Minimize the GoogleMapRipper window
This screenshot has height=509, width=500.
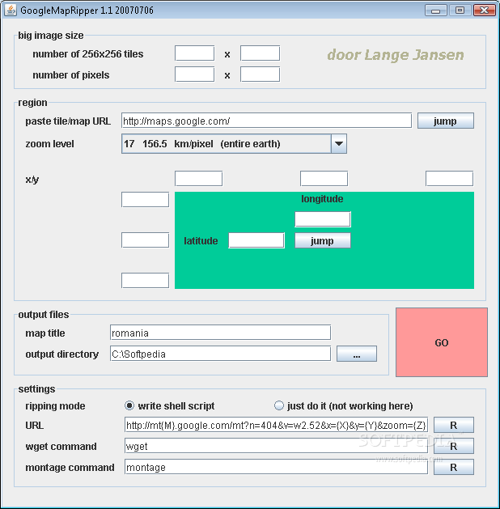pos(436,11)
